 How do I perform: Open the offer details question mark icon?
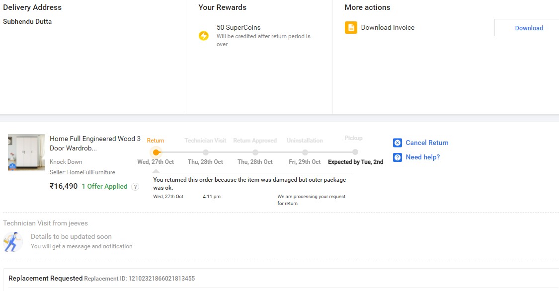pyautogui.click(x=135, y=187)
